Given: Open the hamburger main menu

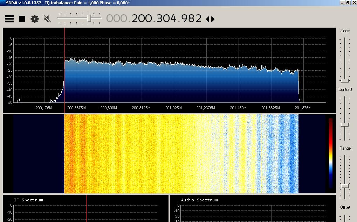Looking at the screenshot, I should tap(9, 19).
